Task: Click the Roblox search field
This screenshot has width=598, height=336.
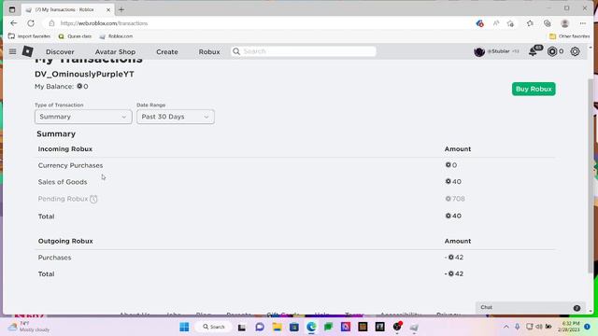Action: 304,51
